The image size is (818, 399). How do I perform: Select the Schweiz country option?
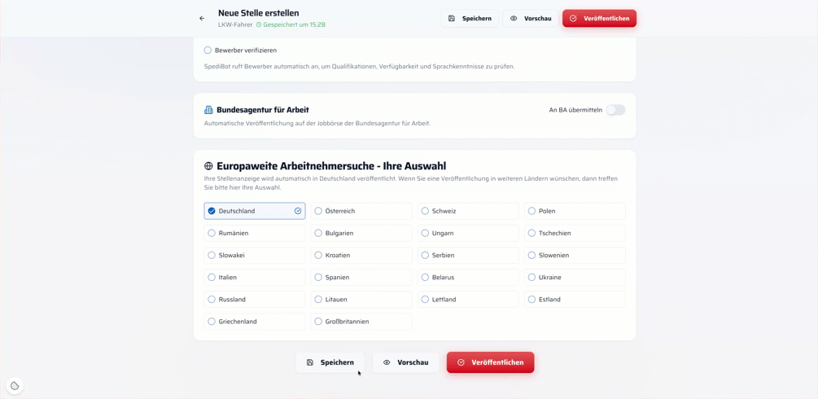[468, 211]
